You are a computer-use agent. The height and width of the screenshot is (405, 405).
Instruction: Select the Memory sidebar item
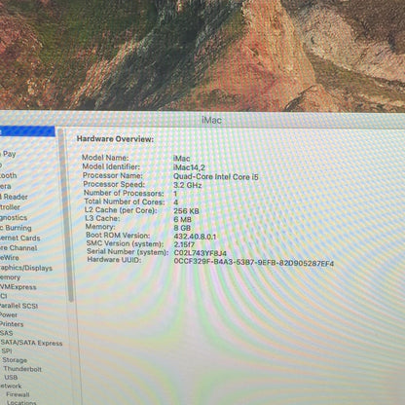click(x=10, y=277)
